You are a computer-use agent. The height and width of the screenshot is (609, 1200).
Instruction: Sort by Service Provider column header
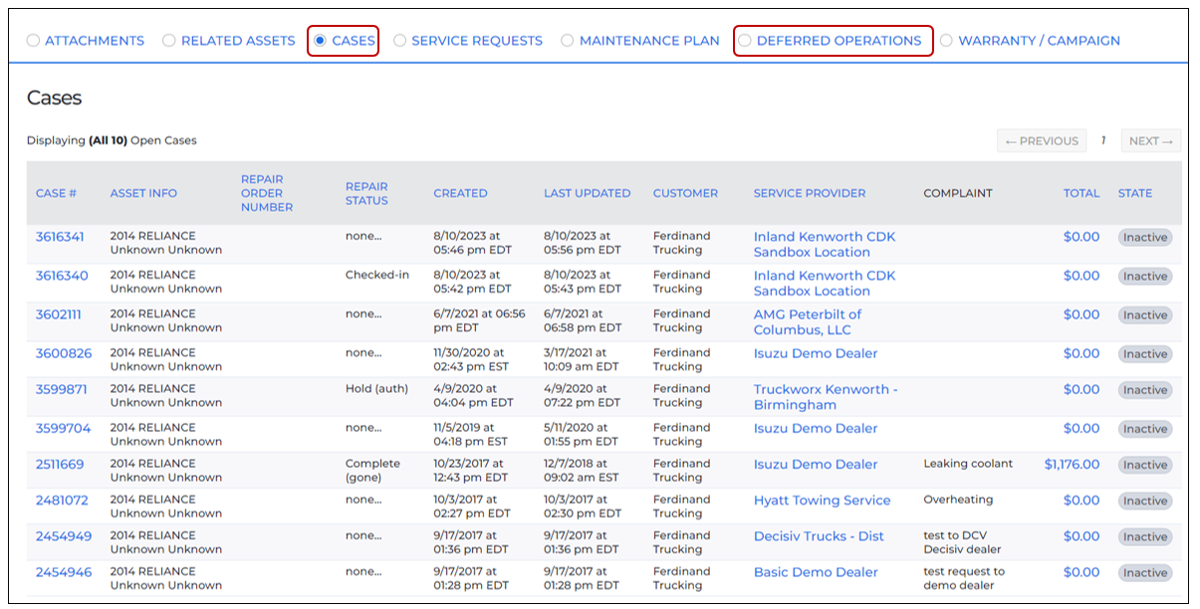[x=810, y=193]
